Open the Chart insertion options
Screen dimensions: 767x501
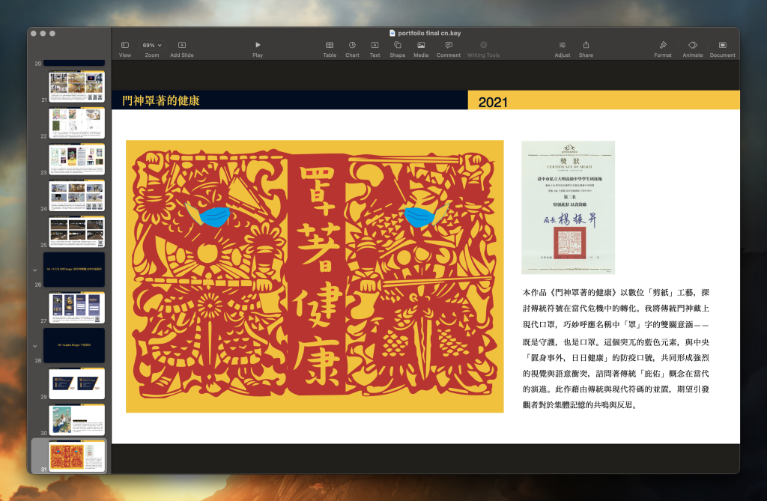coord(351,45)
